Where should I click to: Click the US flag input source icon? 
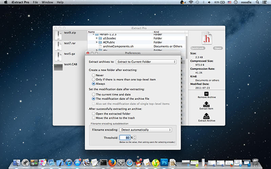[229, 2]
